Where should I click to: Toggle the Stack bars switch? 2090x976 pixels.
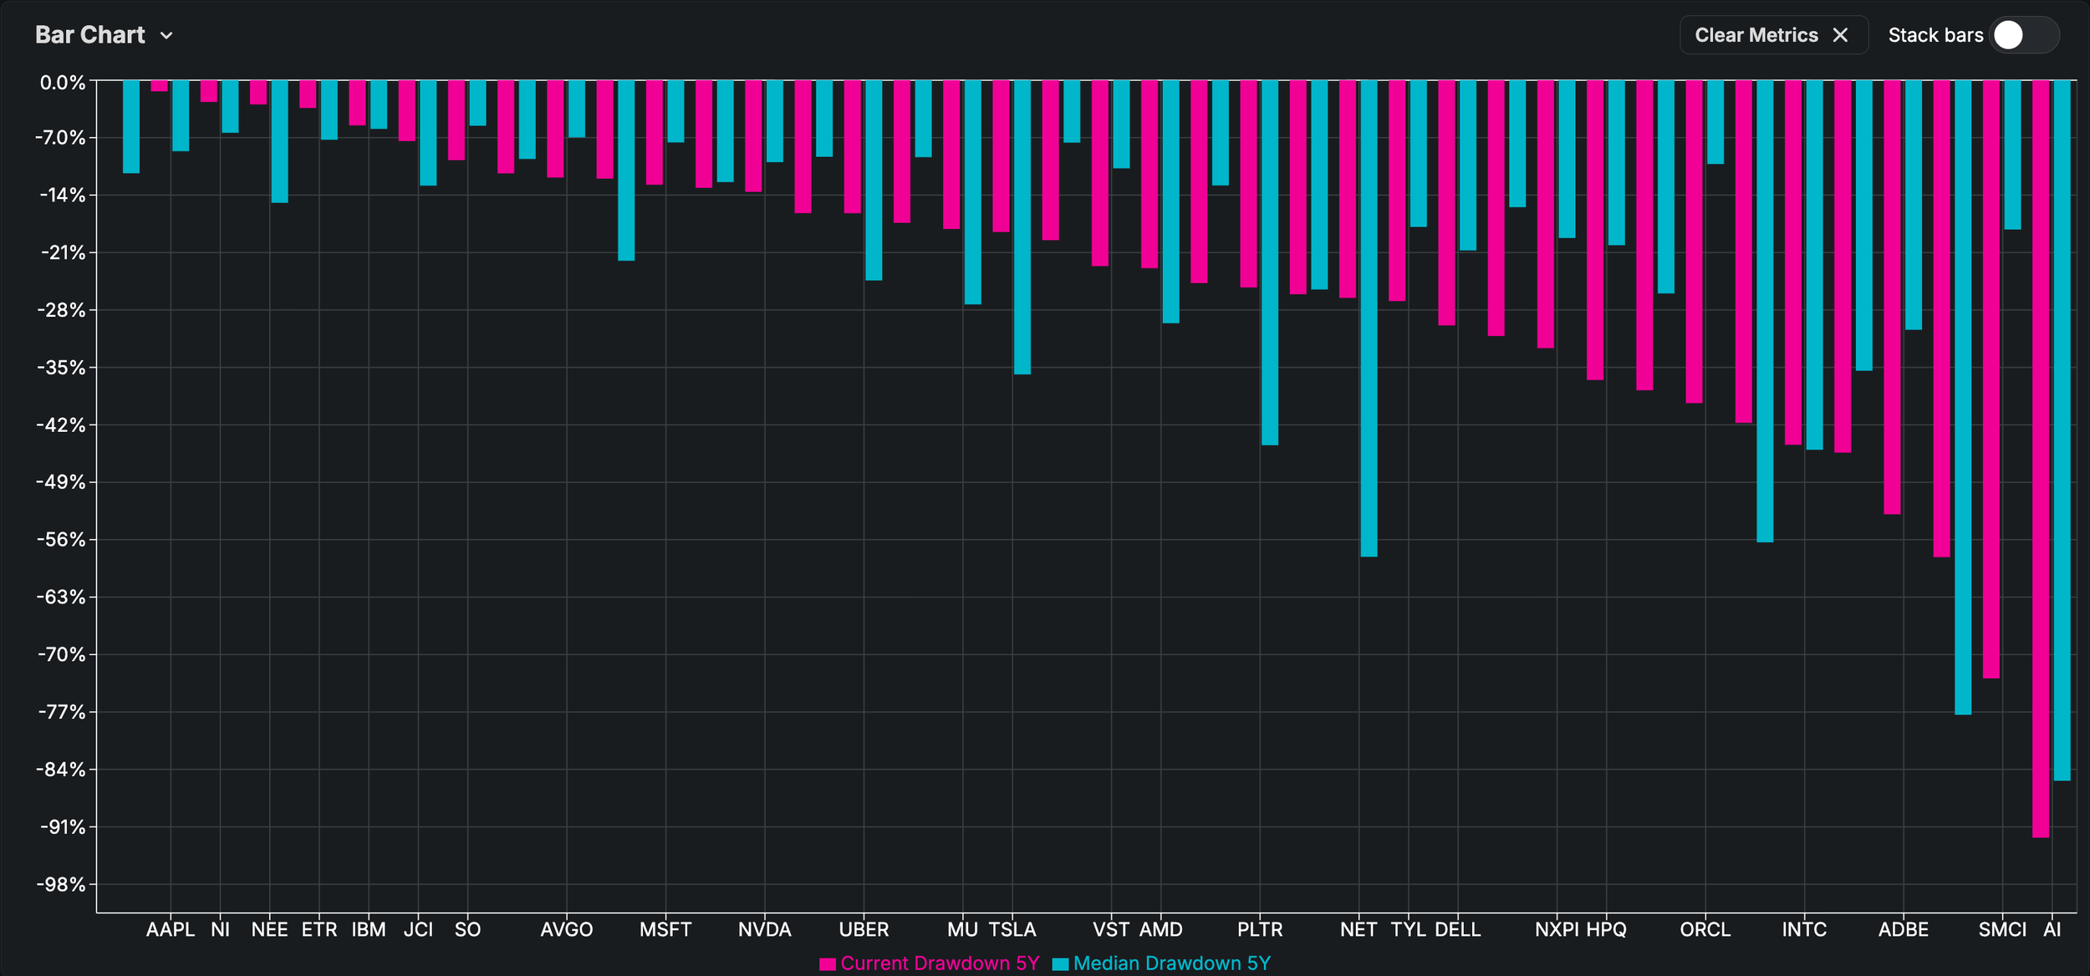pos(2023,35)
